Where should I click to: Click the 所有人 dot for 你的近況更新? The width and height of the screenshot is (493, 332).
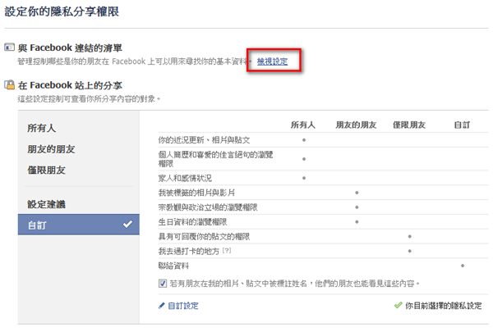pos(304,140)
